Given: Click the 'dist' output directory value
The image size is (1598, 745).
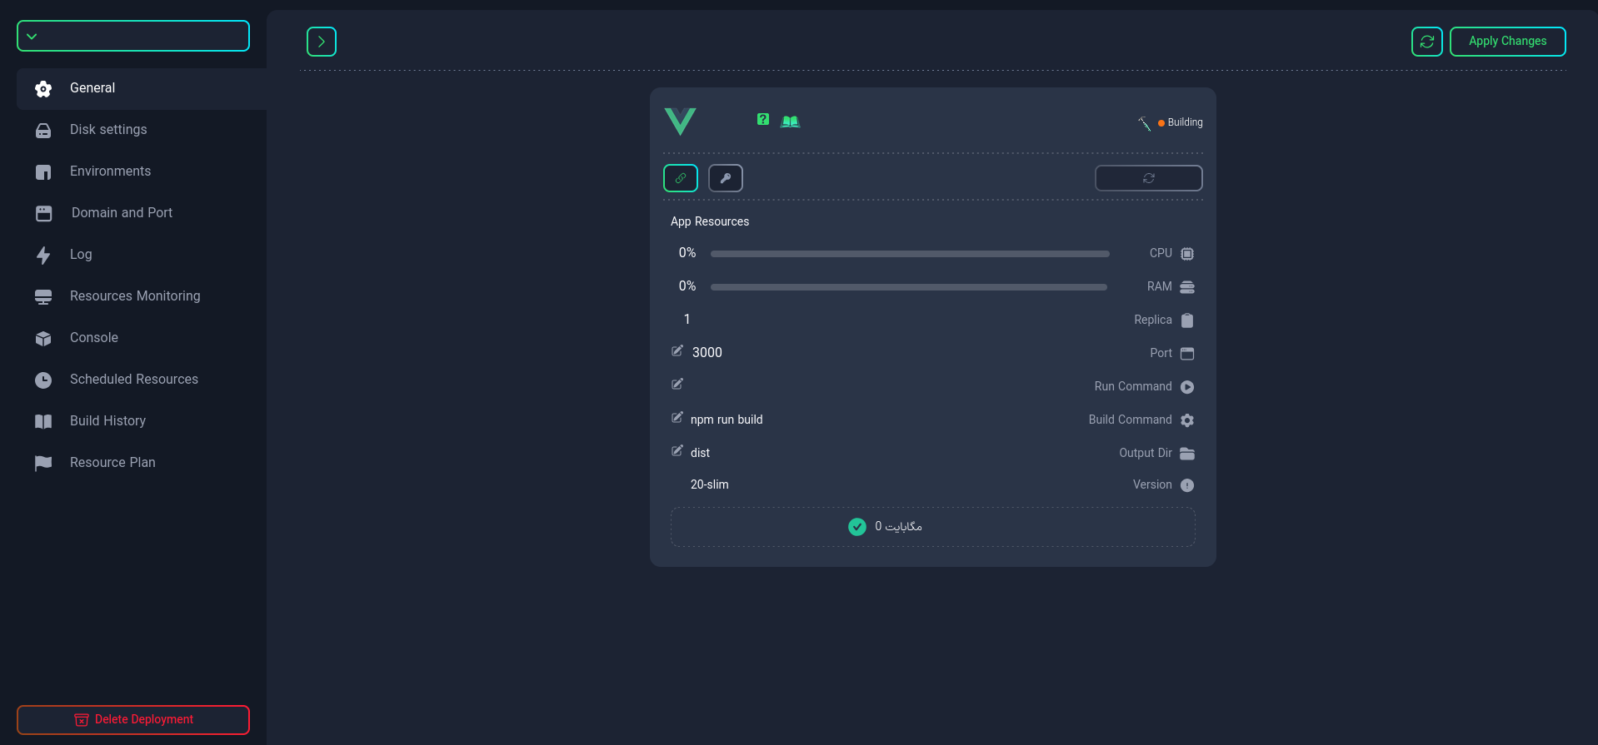Looking at the screenshot, I should (x=700, y=453).
